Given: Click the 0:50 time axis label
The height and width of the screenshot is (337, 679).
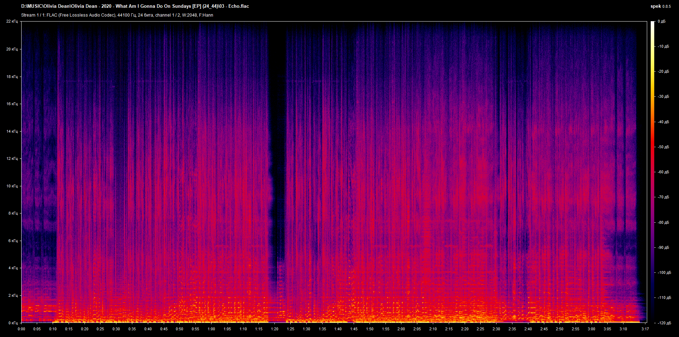Looking at the screenshot, I should (180, 329).
